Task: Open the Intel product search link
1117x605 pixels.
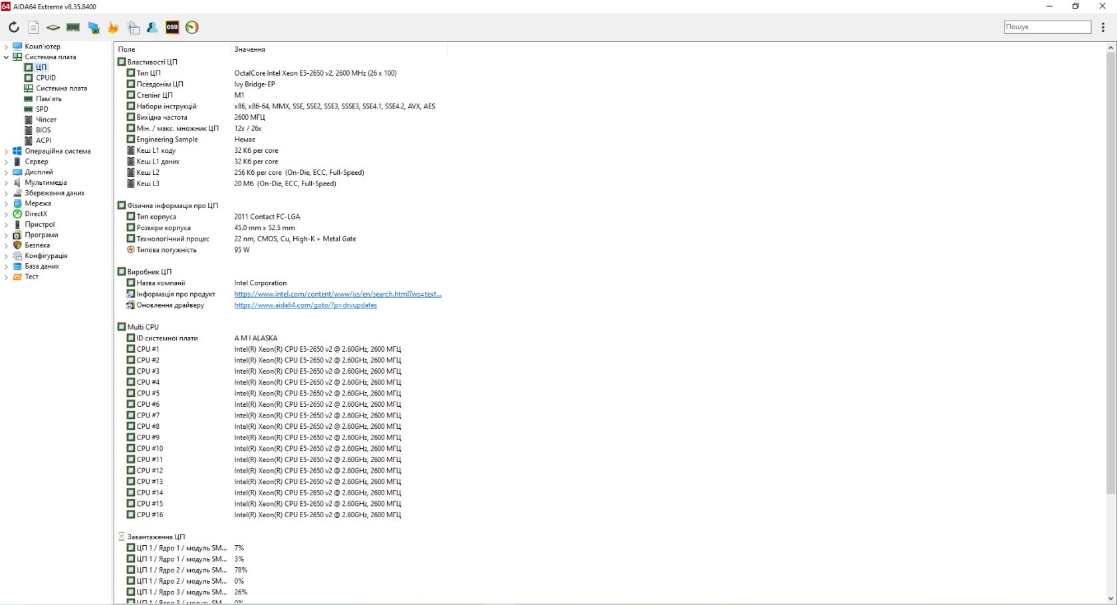Action: pyautogui.click(x=338, y=294)
